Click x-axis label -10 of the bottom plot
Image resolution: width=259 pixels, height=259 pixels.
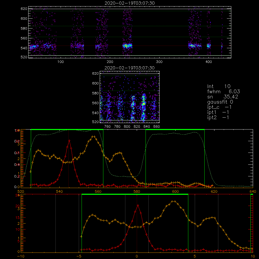(21, 256)
